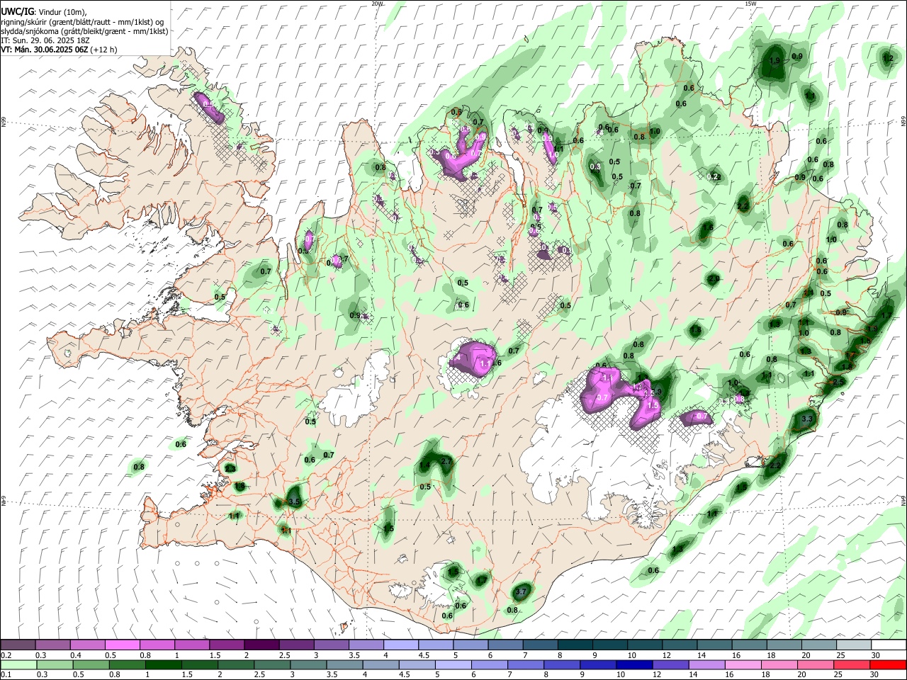Select the bright pink 0.5 swatch in the upper legend row
907x680 pixels.
tap(122, 645)
